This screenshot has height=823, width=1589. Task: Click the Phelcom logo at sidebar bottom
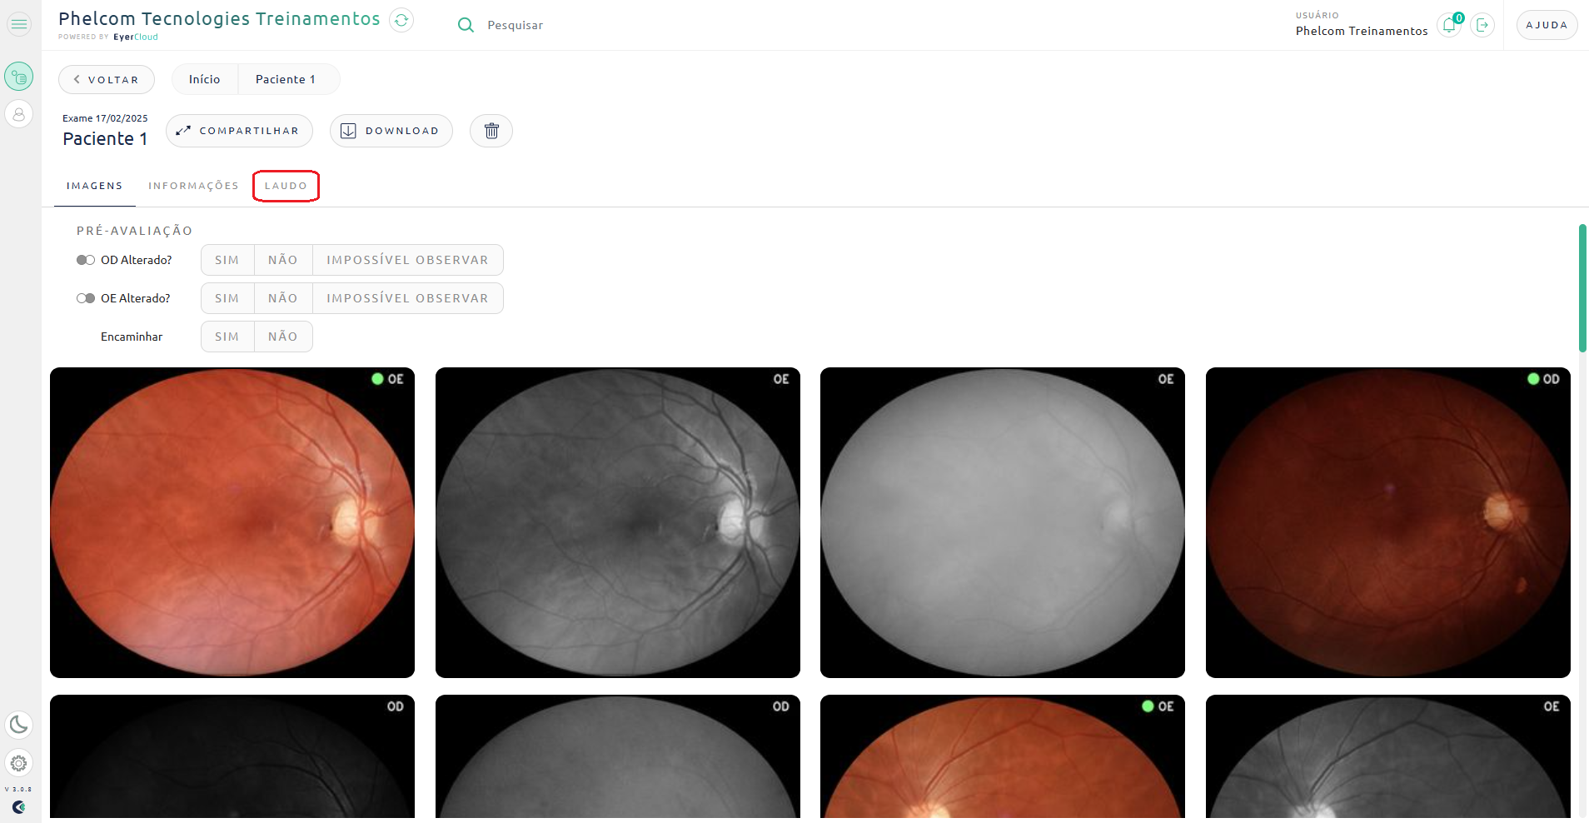coord(19,806)
